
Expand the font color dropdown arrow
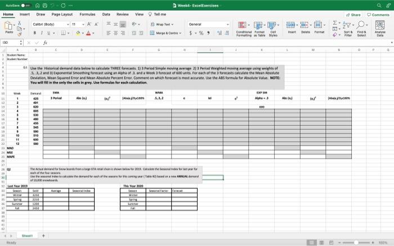(93, 33)
